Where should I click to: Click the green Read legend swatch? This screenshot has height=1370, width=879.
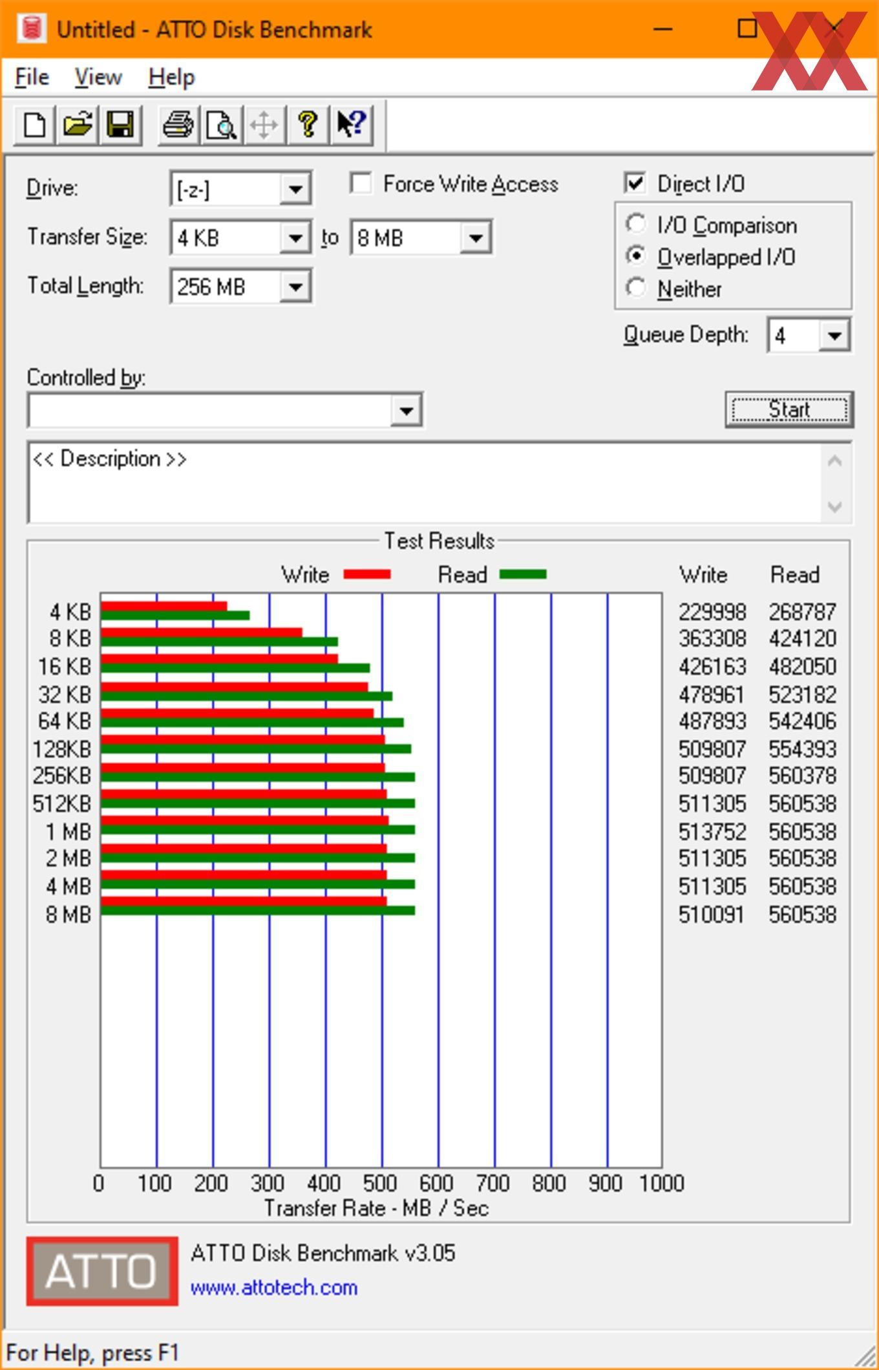523,574
